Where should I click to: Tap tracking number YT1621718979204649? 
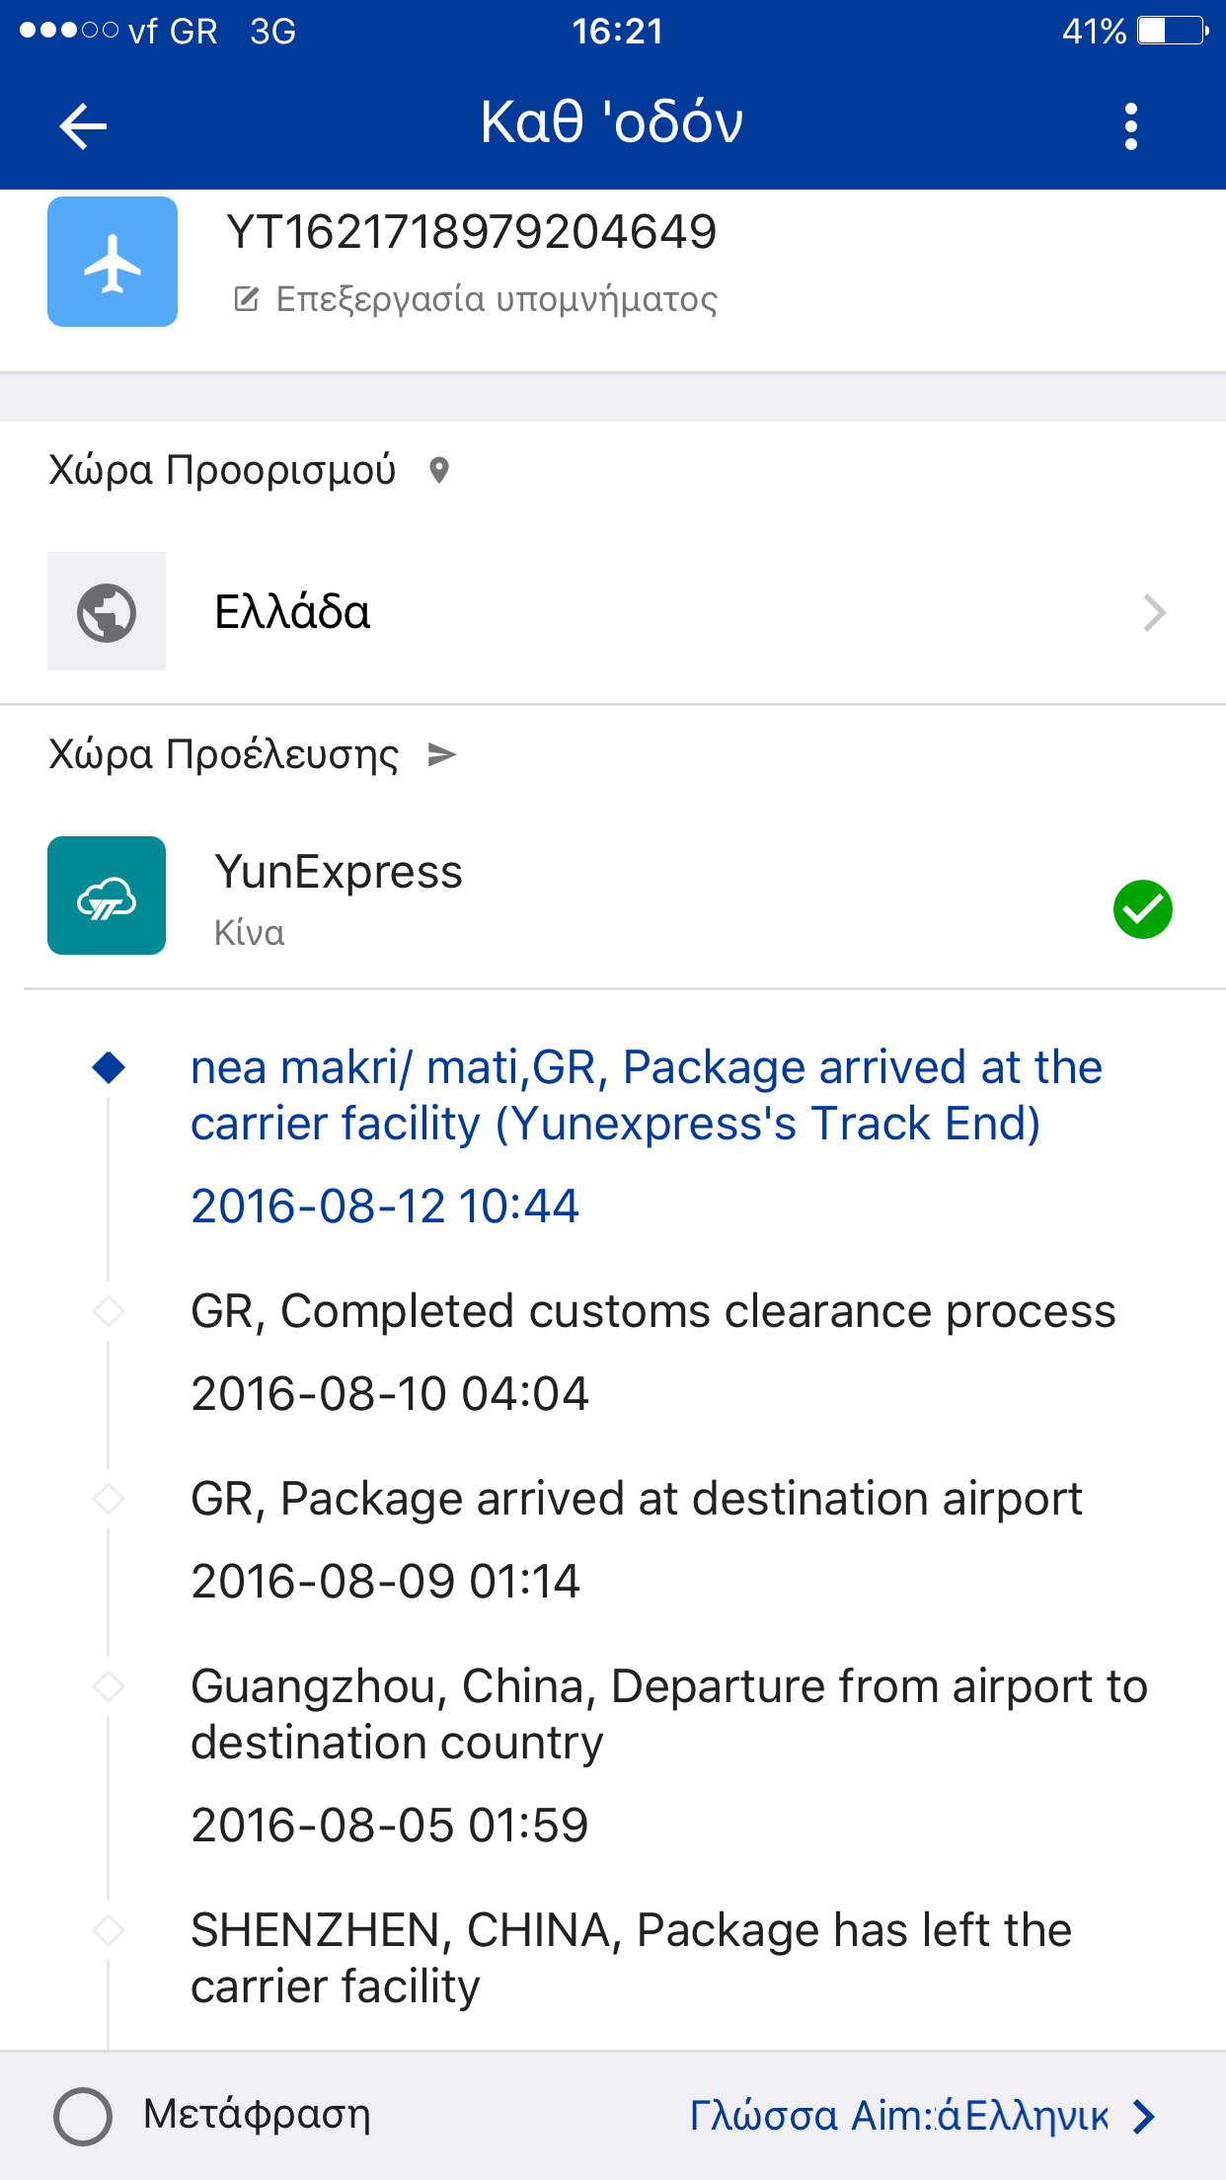(x=472, y=232)
